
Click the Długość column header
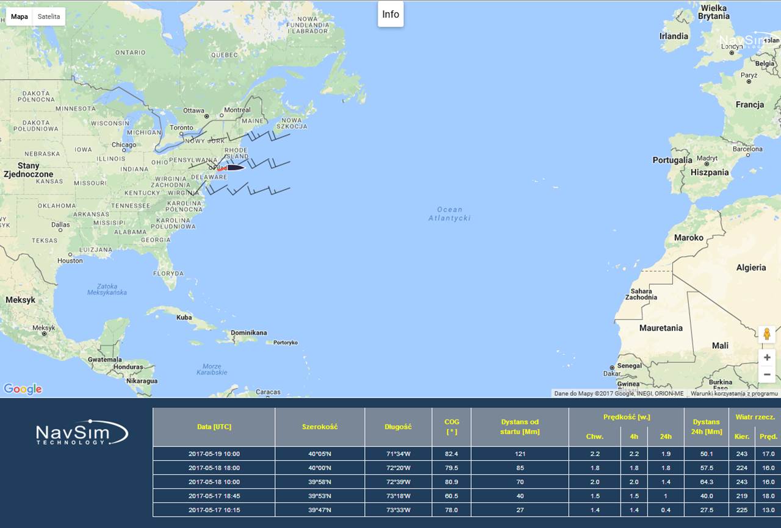(398, 427)
